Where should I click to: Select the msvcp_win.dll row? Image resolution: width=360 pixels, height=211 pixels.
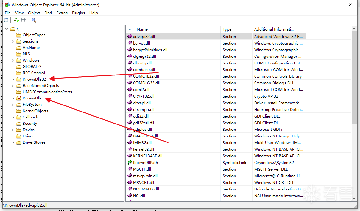(x=216, y=176)
